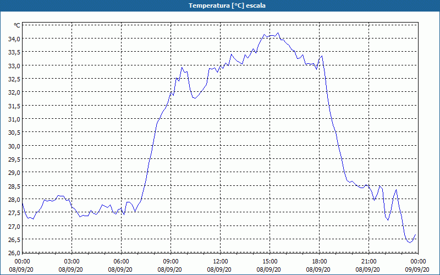440x275 pixels.
Task: Click the 09/09/20 date label
Action: click(417, 269)
